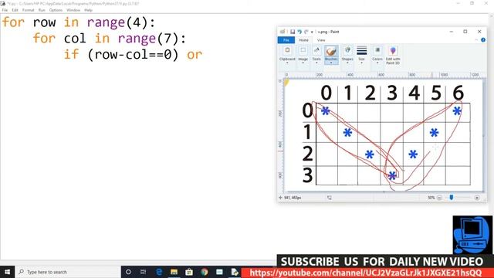Viewport: 494px width, 278px height.
Task: Open the File menu in Python IDLE
Action: [x=5, y=10]
